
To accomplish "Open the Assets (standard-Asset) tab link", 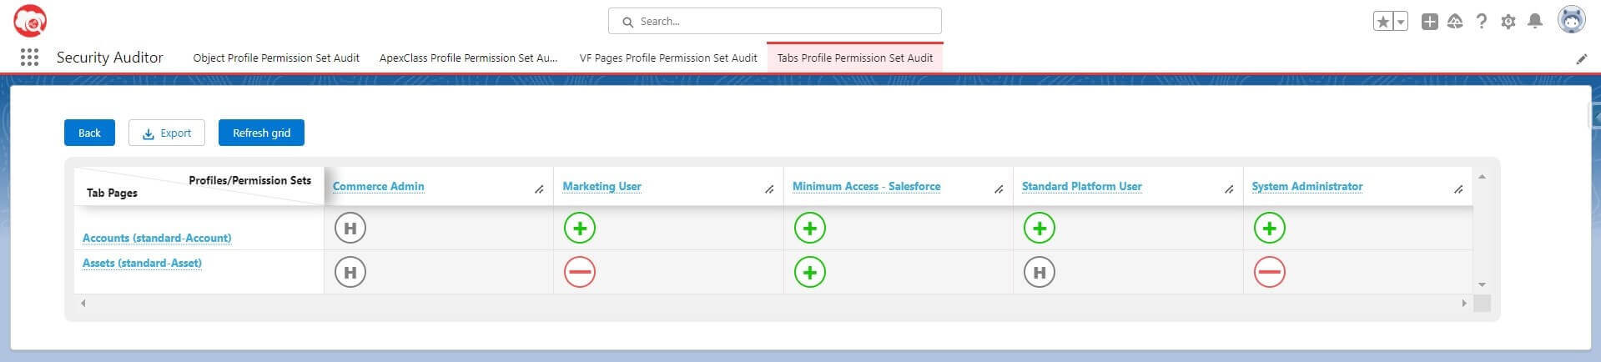I will tap(142, 263).
